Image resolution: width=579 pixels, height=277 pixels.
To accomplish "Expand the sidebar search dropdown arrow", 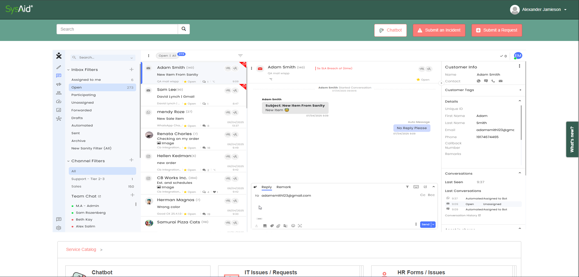I will 132,58.
